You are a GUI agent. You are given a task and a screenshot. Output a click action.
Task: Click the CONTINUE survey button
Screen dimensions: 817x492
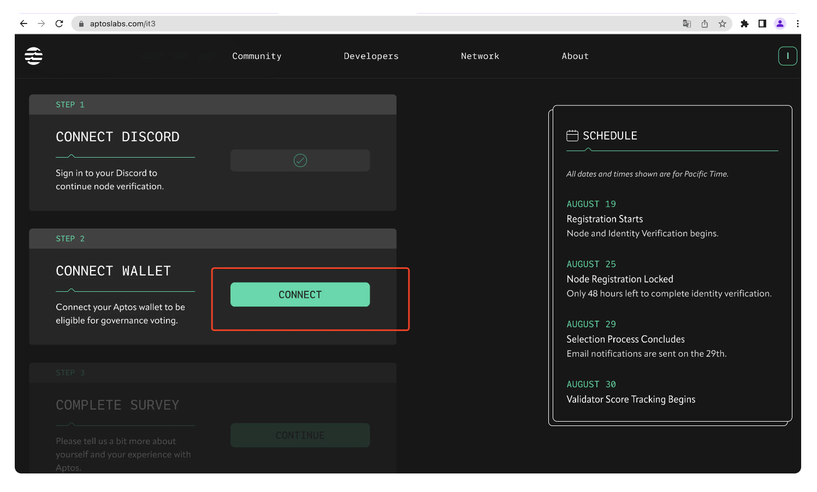point(300,435)
